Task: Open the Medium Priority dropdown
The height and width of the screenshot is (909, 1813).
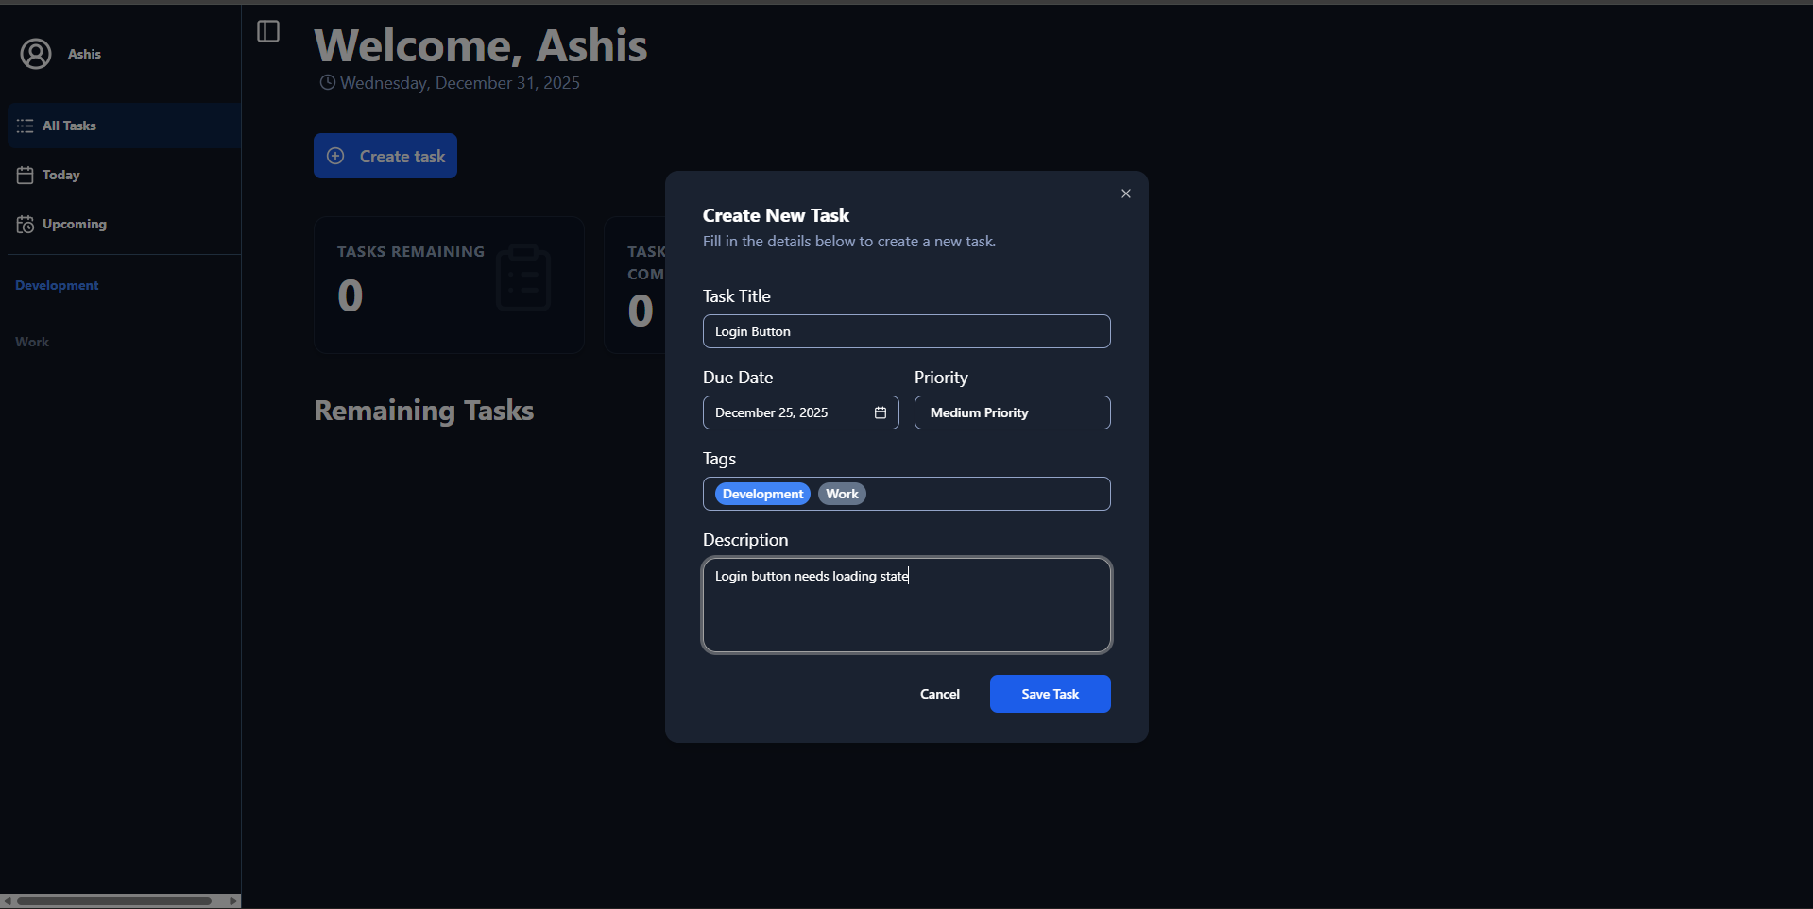Action: (x=1012, y=412)
